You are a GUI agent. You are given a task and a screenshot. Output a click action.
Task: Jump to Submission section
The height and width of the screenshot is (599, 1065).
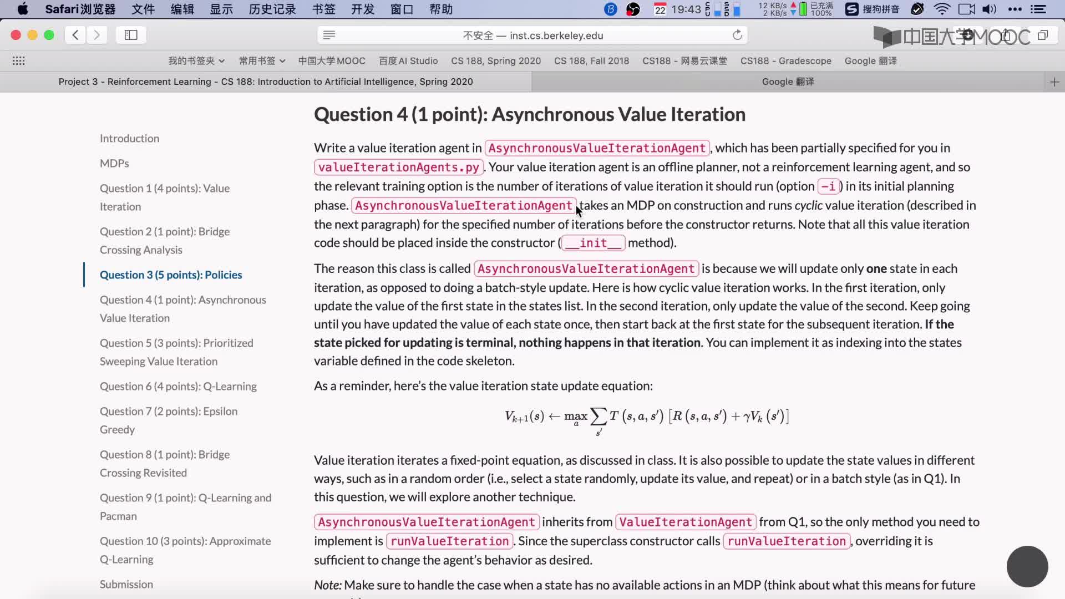pyautogui.click(x=126, y=585)
